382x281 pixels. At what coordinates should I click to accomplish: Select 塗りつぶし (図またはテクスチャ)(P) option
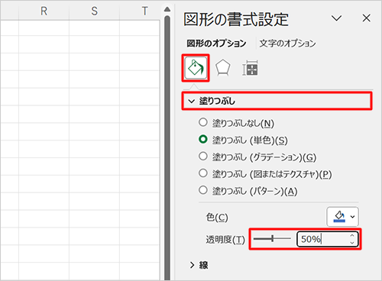203,173
